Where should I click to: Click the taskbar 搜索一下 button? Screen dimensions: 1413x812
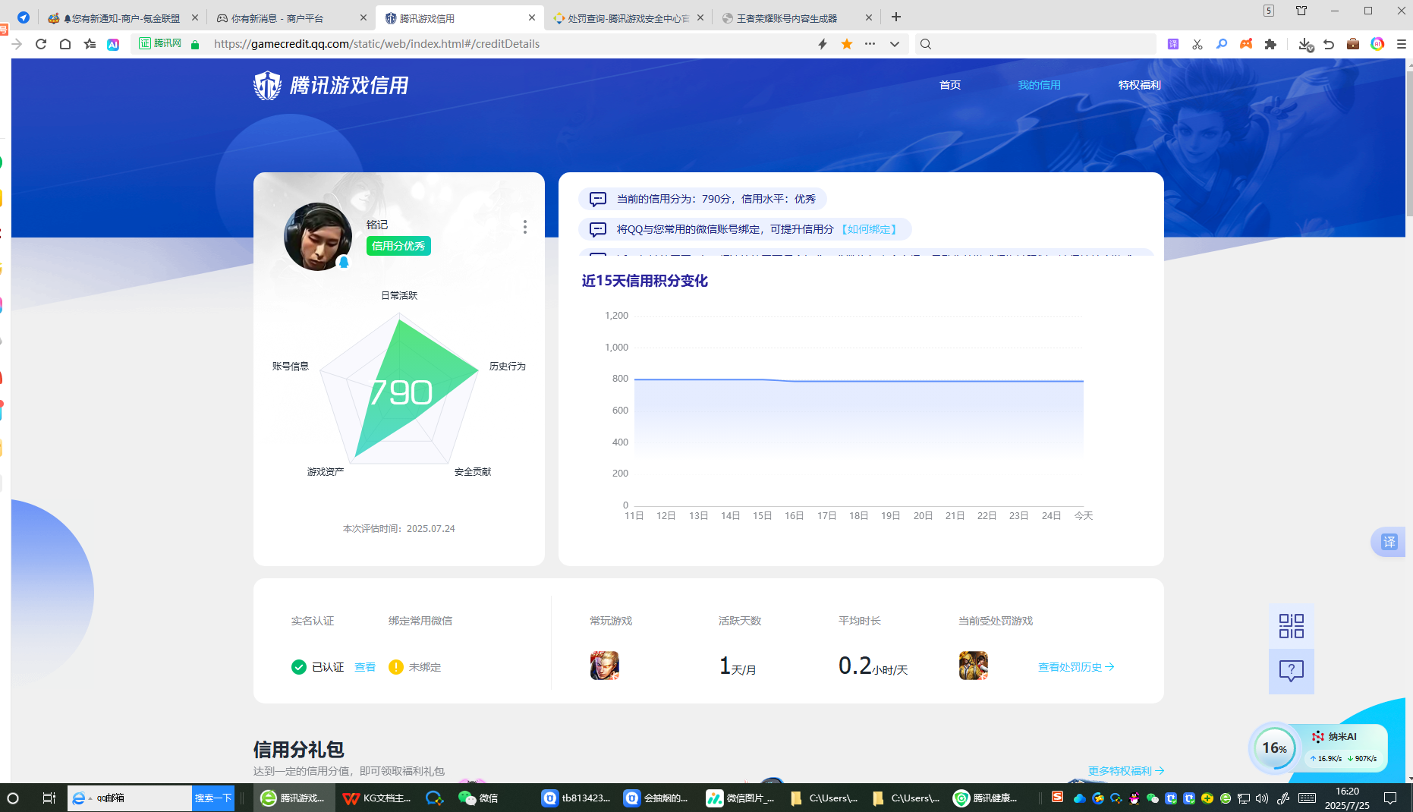(x=212, y=798)
